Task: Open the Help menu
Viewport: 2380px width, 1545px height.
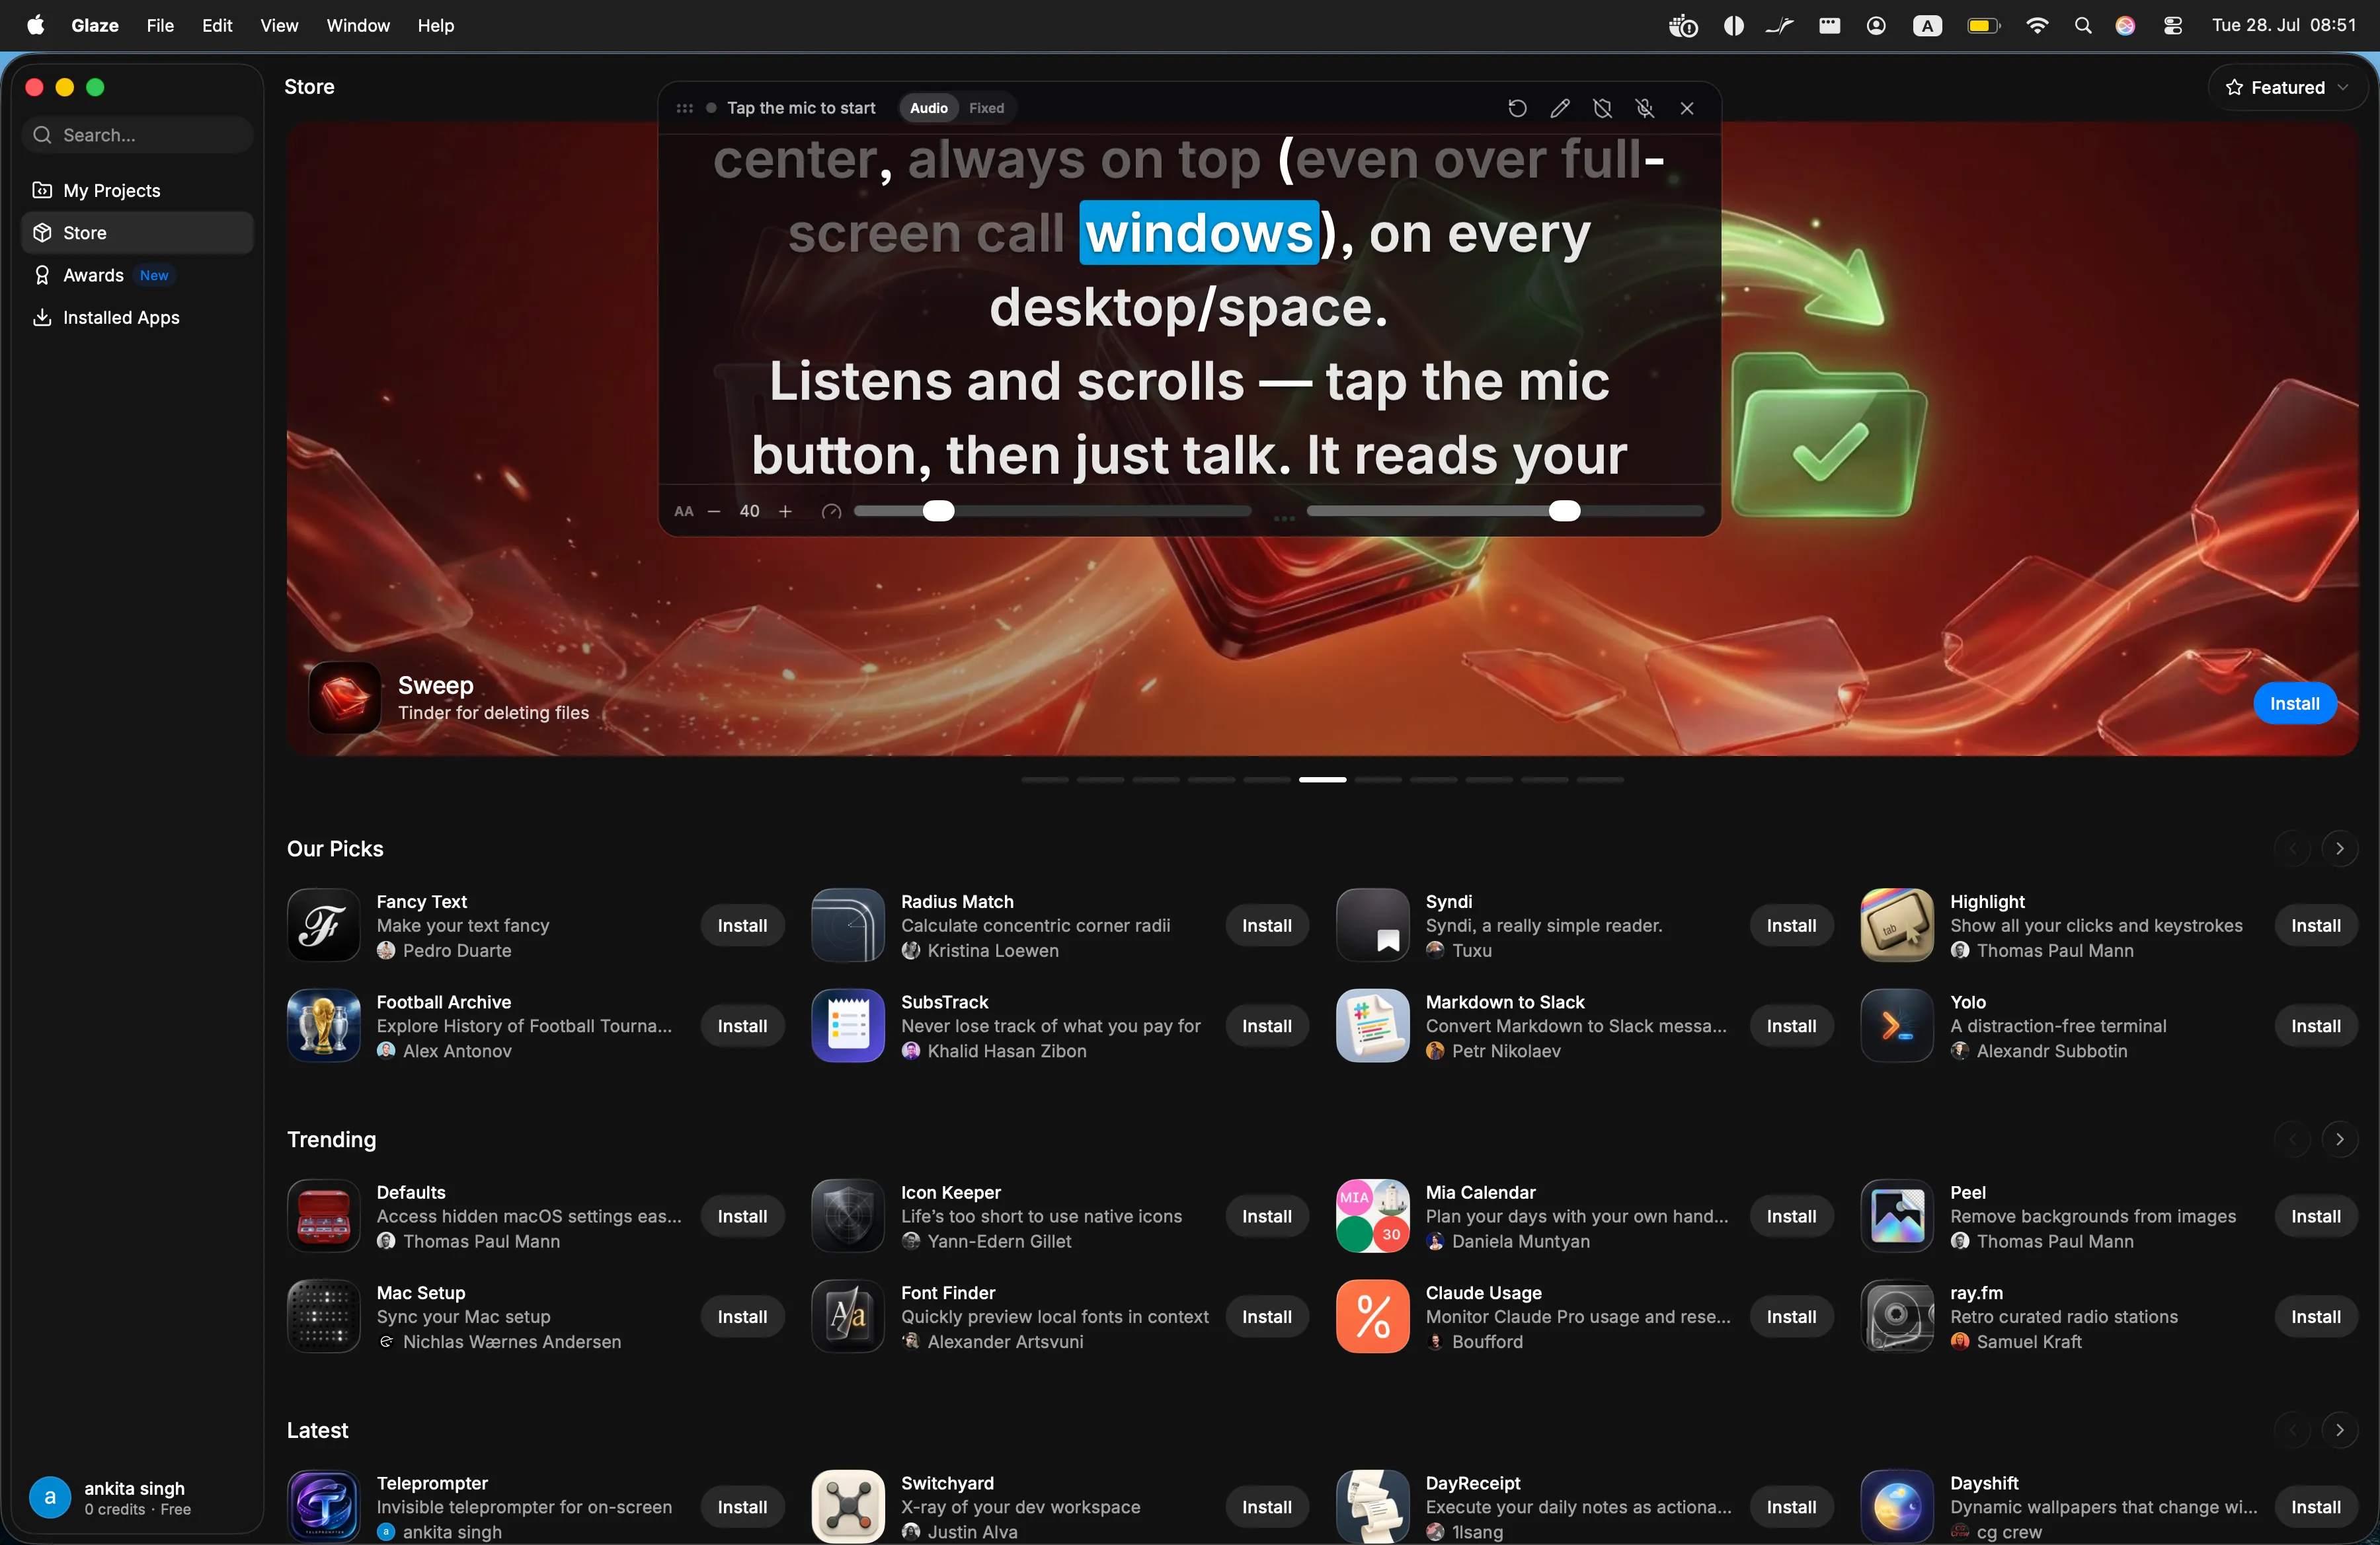Action: [435, 25]
